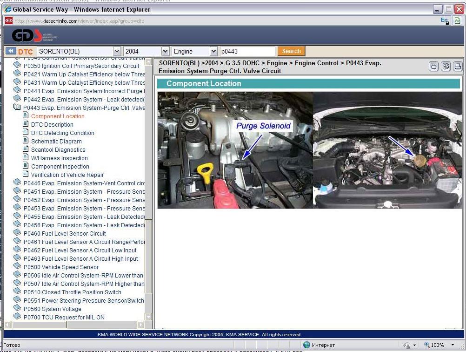Click the page icon beside Schematic Diagram

tap(26, 141)
